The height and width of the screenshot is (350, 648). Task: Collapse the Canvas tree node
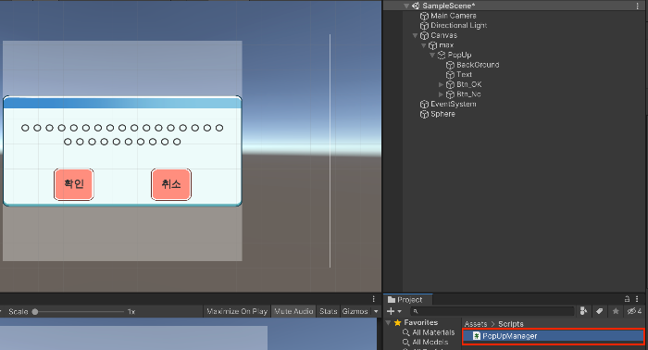click(415, 35)
